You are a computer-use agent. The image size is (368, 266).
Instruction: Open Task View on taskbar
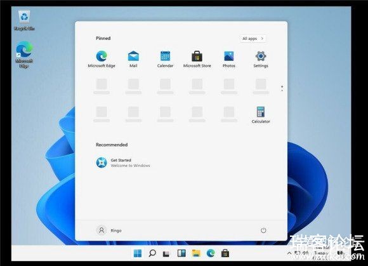point(166,254)
